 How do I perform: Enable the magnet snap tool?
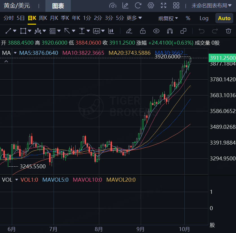170,31
